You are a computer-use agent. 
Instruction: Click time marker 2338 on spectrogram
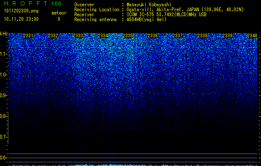(202, 36)
